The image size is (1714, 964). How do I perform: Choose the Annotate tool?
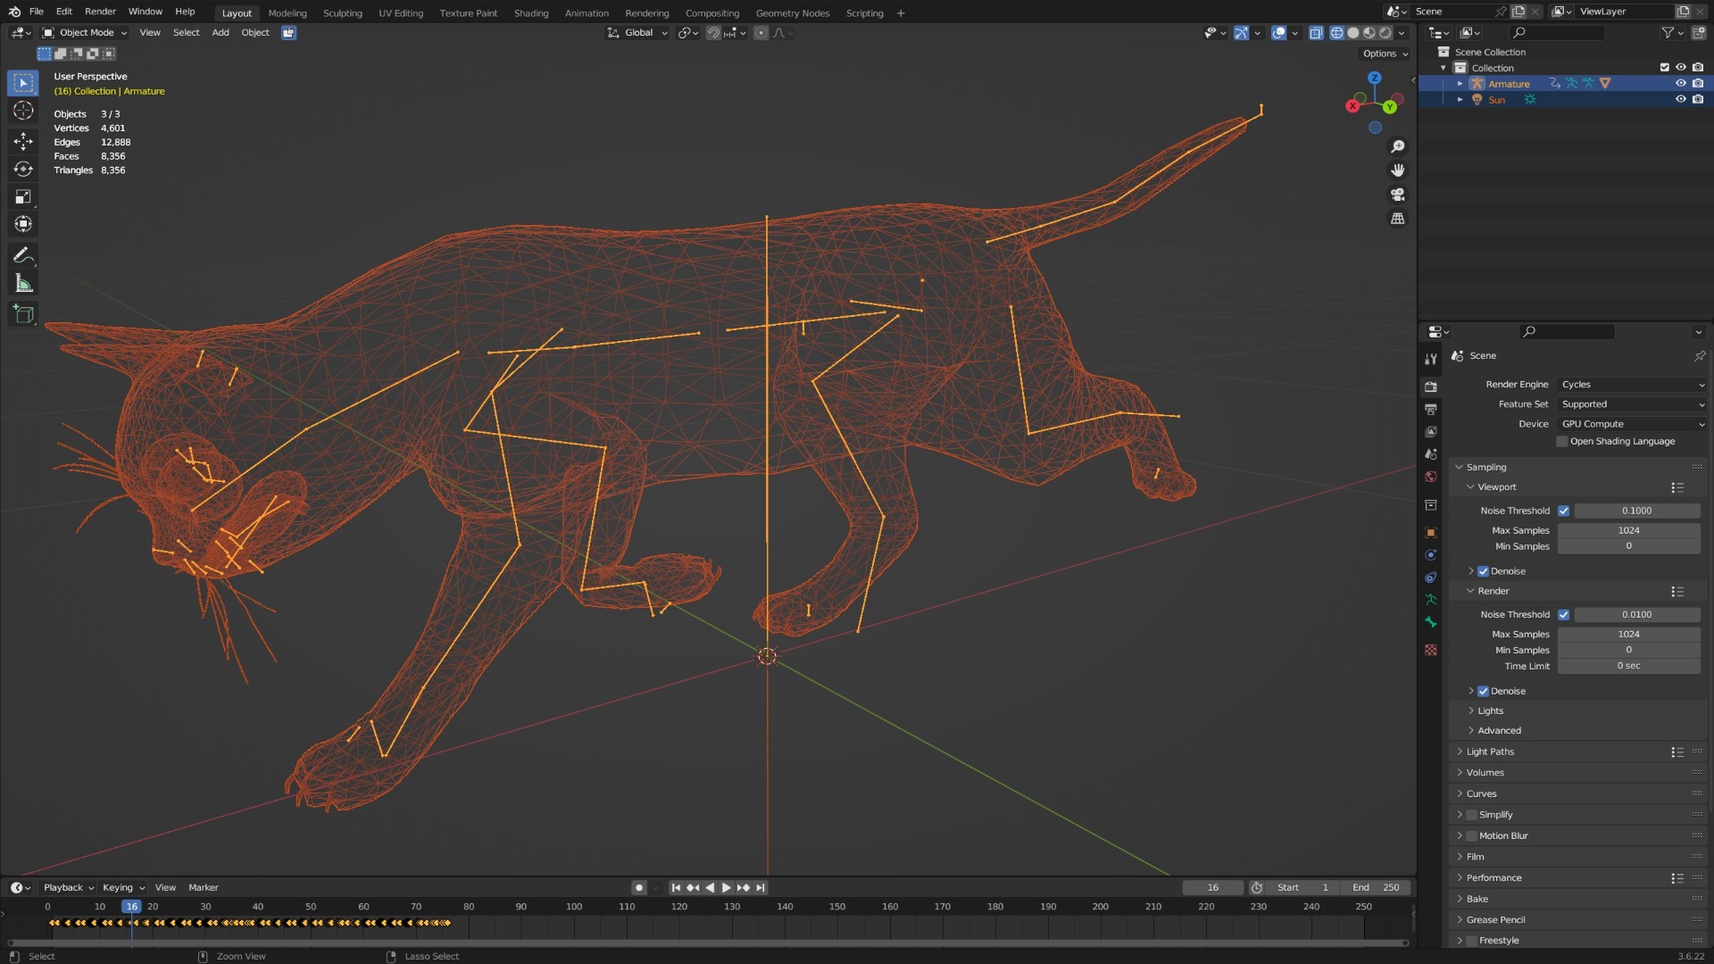click(23, 255)
